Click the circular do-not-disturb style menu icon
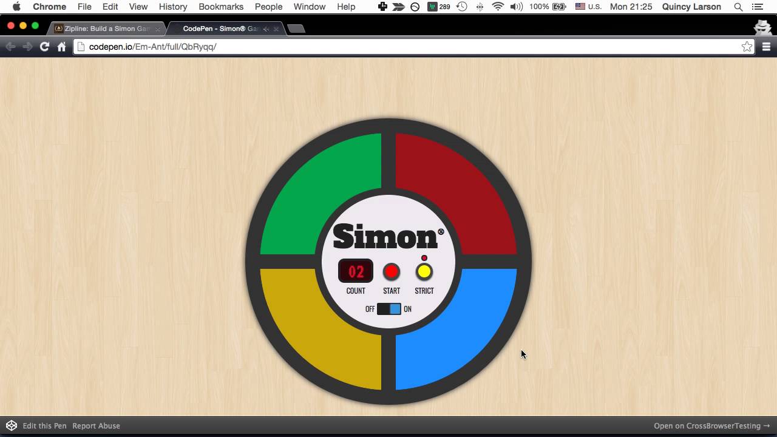The height and width of the screenshot is (437, 777). [415, 7]
